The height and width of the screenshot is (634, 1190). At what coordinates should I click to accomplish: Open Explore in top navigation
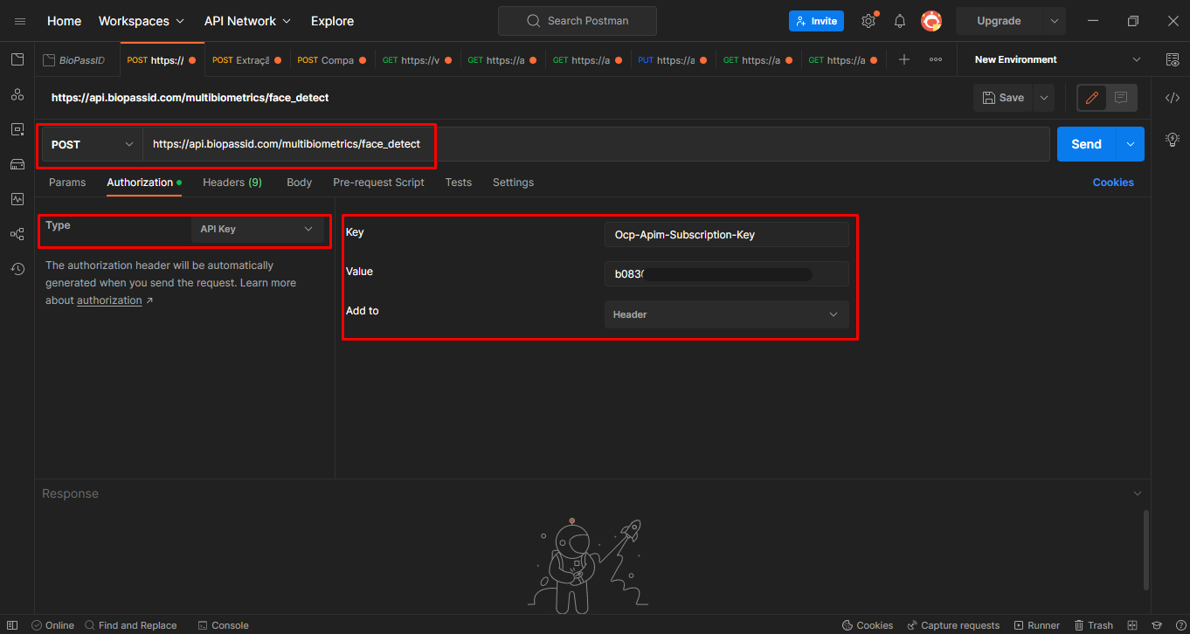[x=332, y=21]
